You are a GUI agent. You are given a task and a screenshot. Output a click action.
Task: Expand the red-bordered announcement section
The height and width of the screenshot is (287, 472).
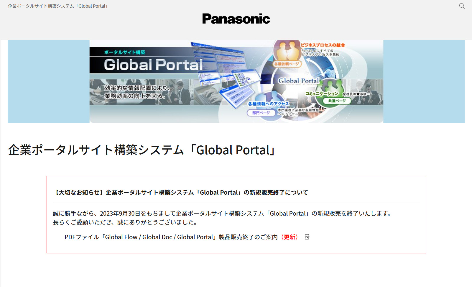pyautogui.click(x=236, y=214)
